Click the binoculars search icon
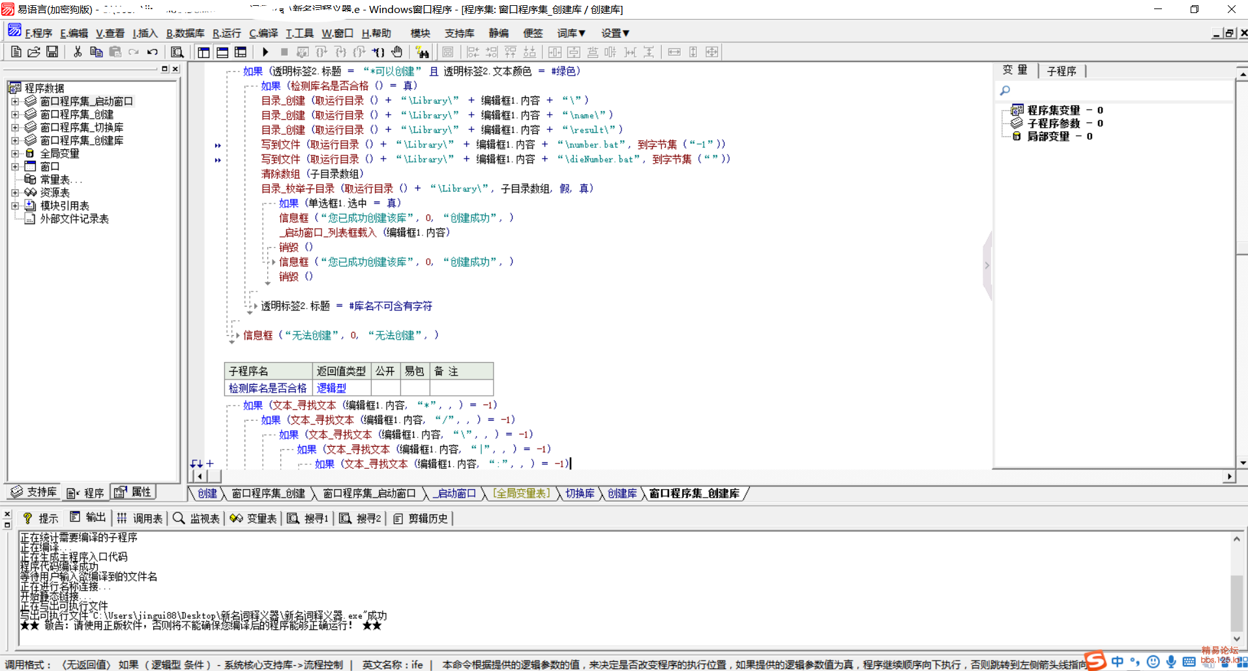The height and width of the screenshot is (671, 1248). pos(423,52)
